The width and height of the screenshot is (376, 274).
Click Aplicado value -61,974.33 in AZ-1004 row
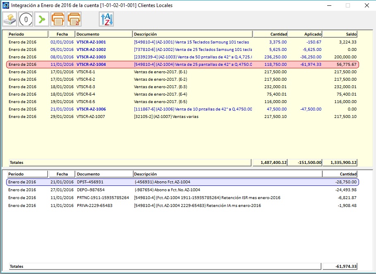[311, 64]
